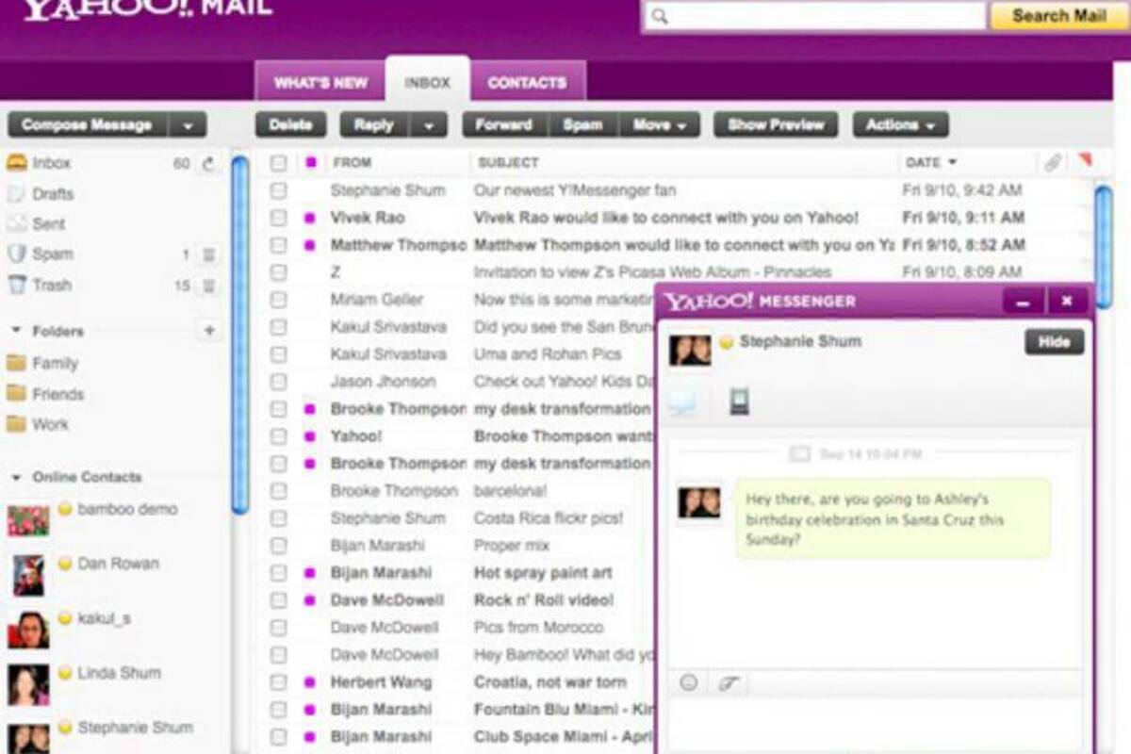Click the Reply button
The height and width of the screenshot is (754, 1131).
click(375, 124)
